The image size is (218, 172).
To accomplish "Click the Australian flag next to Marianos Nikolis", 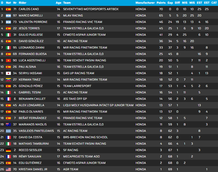I will click(8, 125).
